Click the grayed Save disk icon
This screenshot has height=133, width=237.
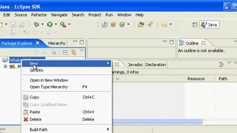(x=13, y=25)
